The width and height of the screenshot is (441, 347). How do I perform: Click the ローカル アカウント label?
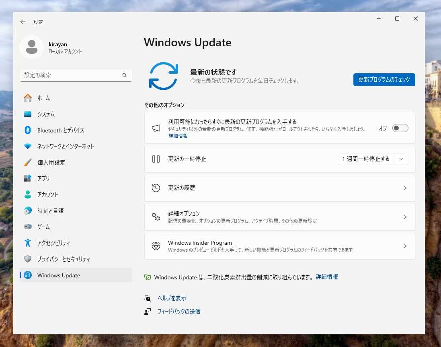65,52
